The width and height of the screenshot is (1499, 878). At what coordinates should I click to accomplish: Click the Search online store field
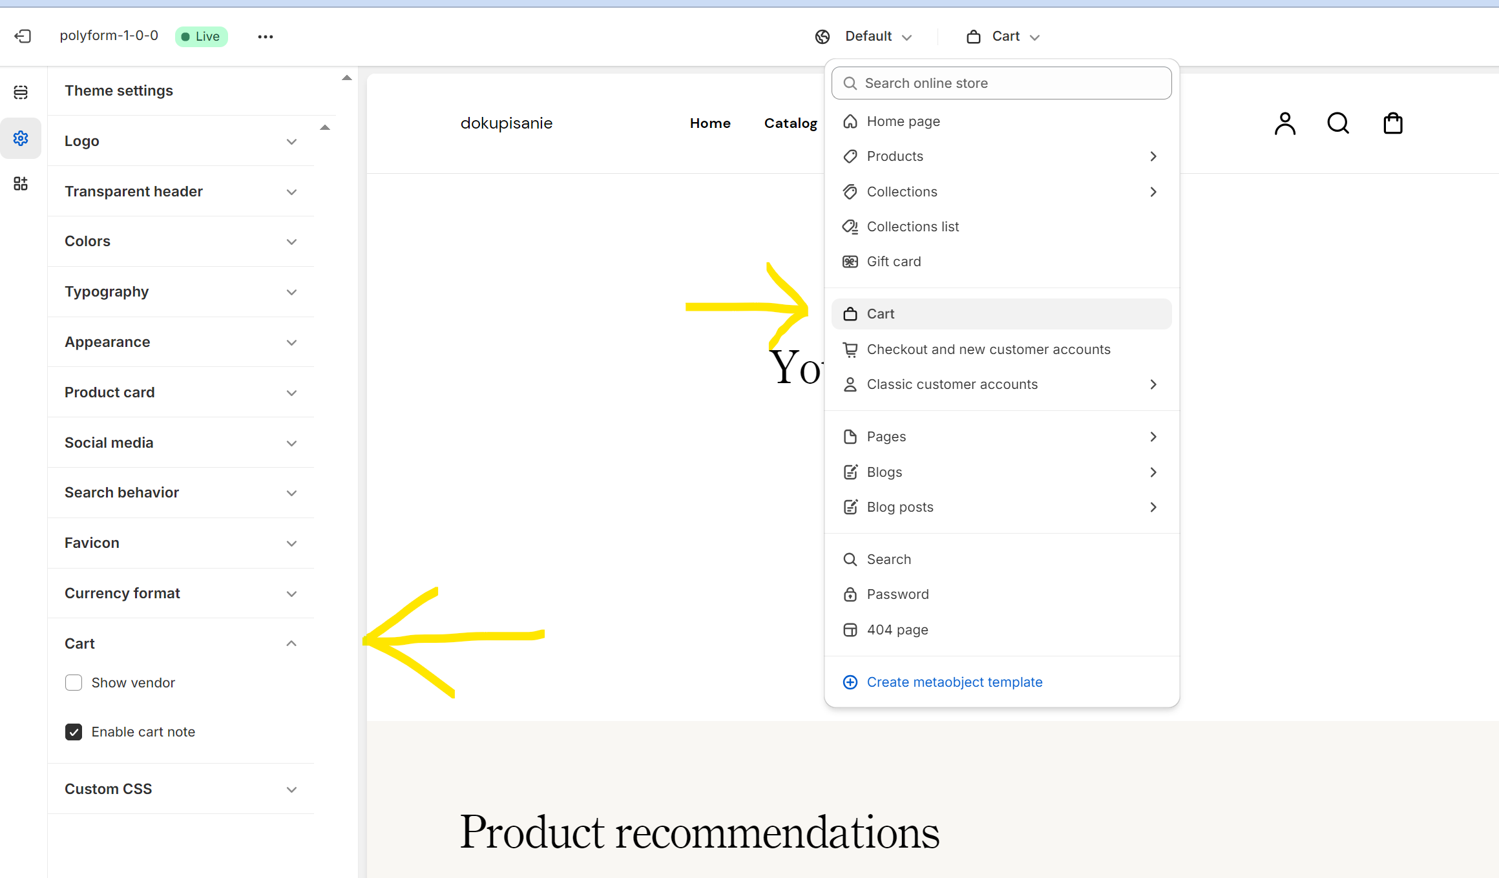(x=1001, y=83)
